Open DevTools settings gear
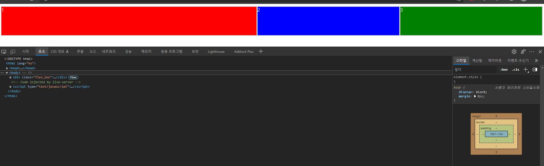This screenshot has height=166, width=544. pos(514,52)
